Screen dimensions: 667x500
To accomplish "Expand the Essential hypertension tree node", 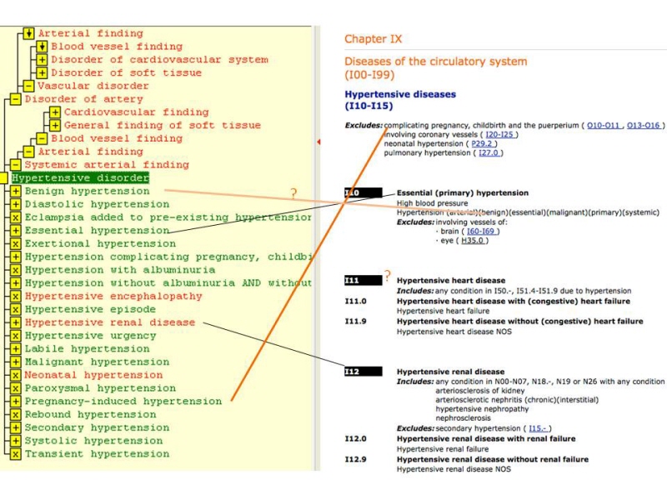I will coord(15,231).
